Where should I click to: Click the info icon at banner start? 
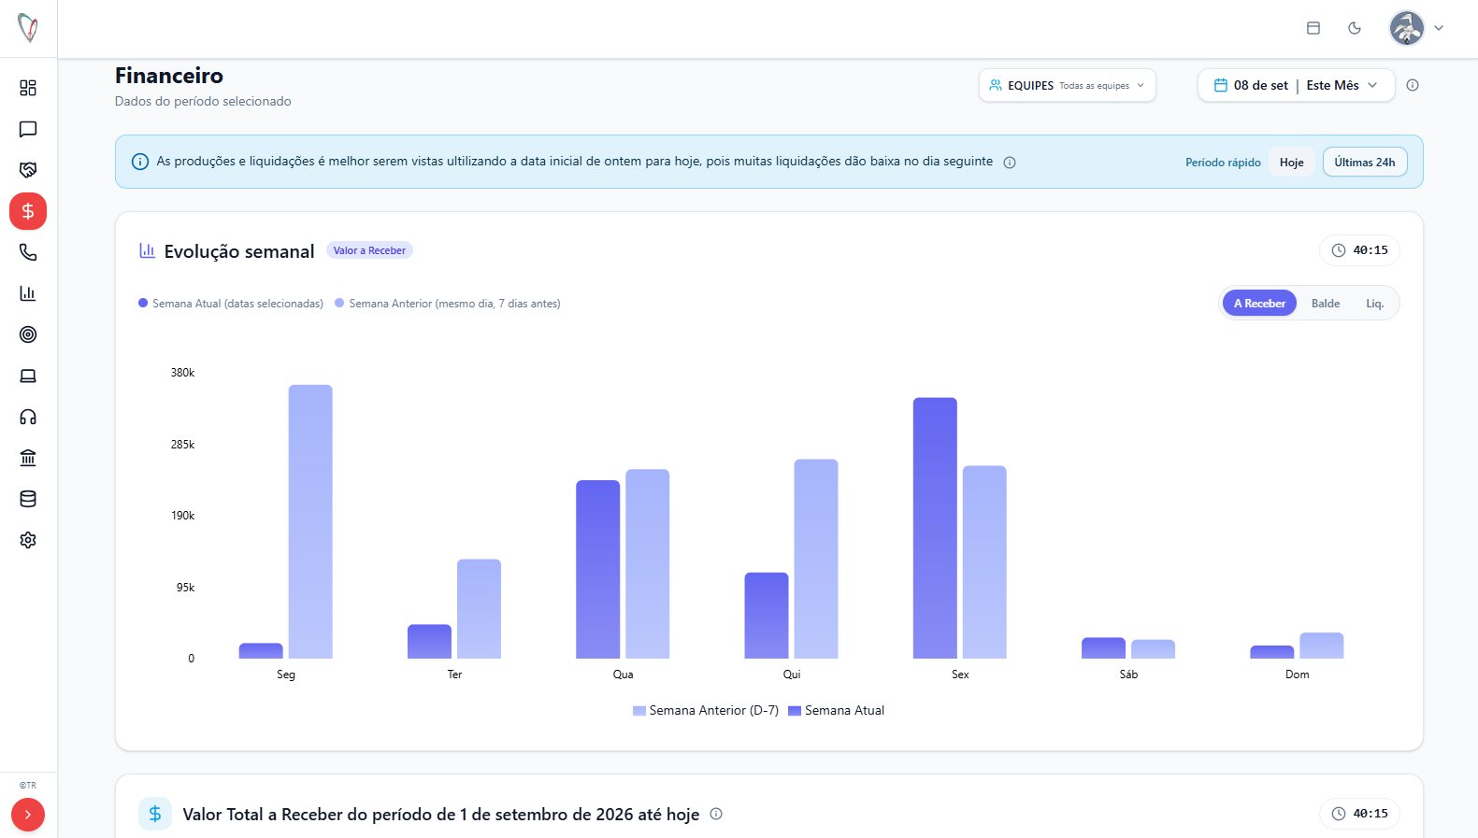pyautogui.click(x=140, y=162)
